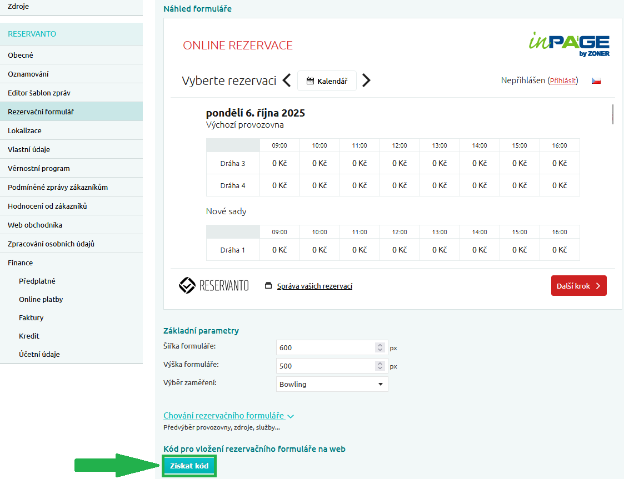Click the Výška formuláře stepper arrows
Screen dimensions: 624x479
(x=380, y=366)
